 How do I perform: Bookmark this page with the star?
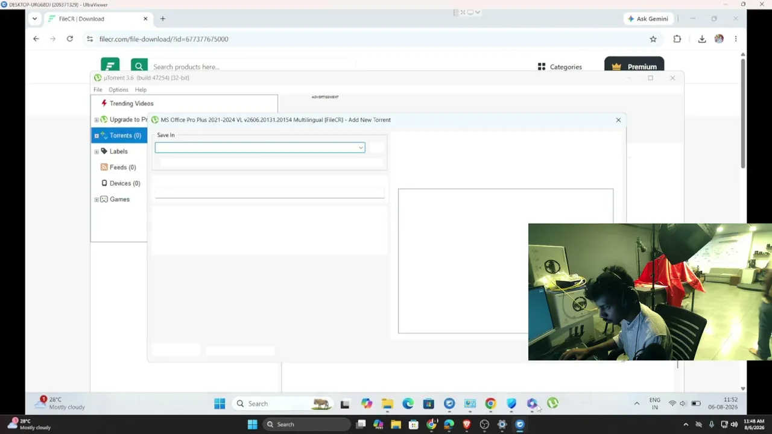point(653,39)
